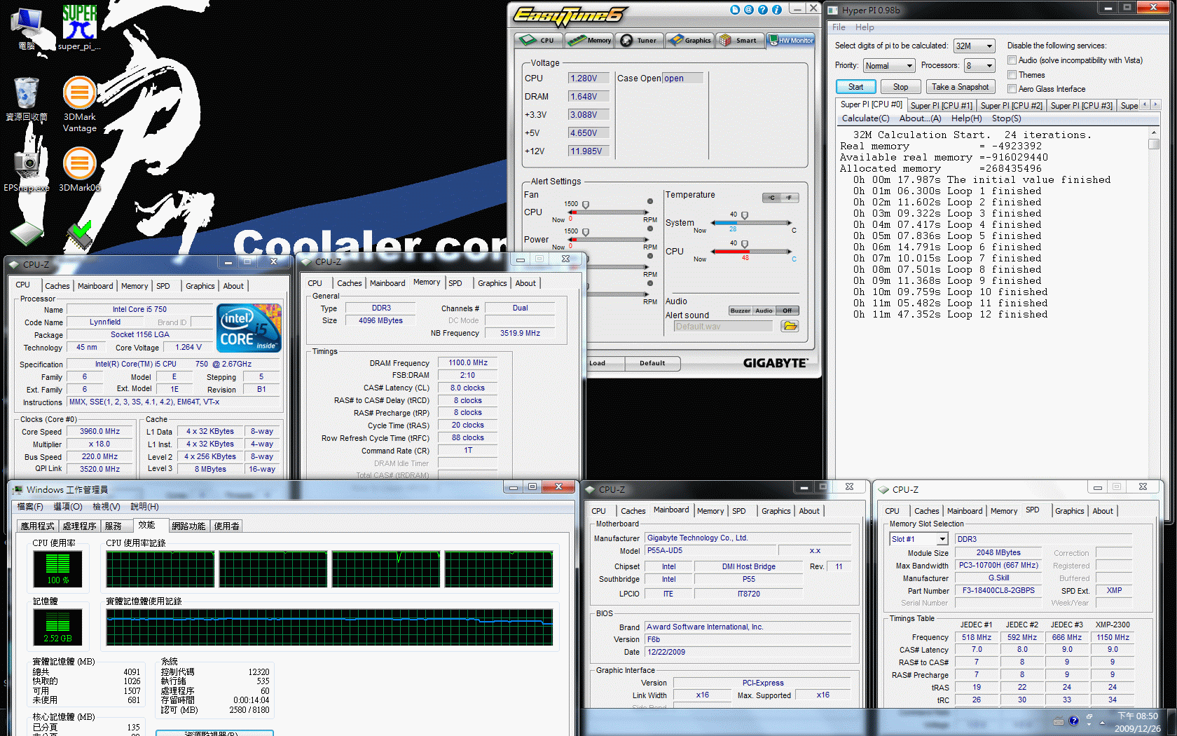Open the Processors count dropdown
The image size is (1177, 736).
[979, 66]
